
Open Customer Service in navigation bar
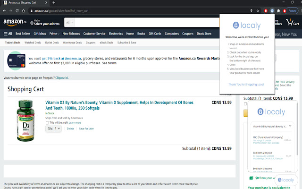coord(94,34)
